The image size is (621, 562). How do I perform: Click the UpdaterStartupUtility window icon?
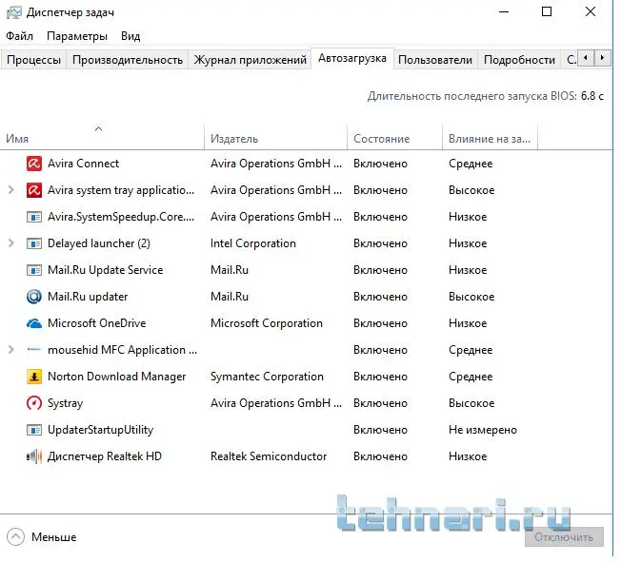point(34,430)
